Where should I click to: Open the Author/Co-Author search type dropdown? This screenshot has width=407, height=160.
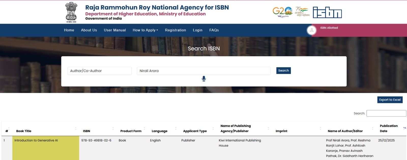pyautogui.click(x=99, y=71)
